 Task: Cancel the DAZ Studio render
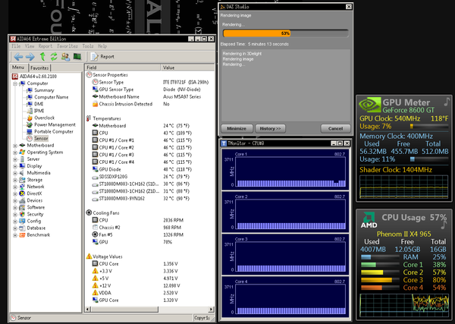point(335,128)
